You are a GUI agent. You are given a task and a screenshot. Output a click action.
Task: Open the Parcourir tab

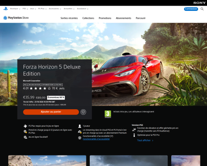(x=140, y=18)
